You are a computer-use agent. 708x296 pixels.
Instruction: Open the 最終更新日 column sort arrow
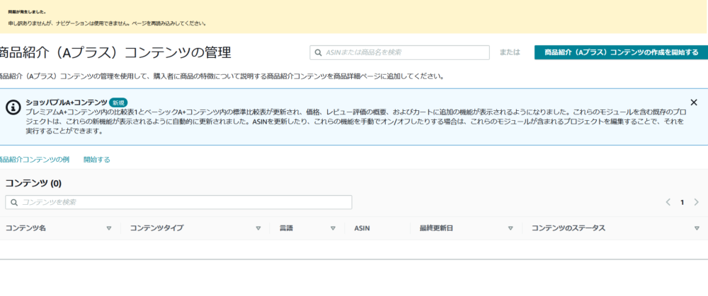point(510,228)
